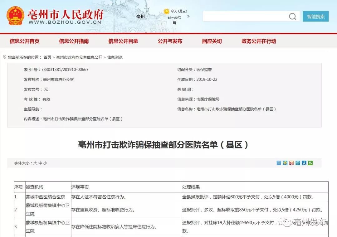Open 信息公开指南 menu item

coord(74,41)
